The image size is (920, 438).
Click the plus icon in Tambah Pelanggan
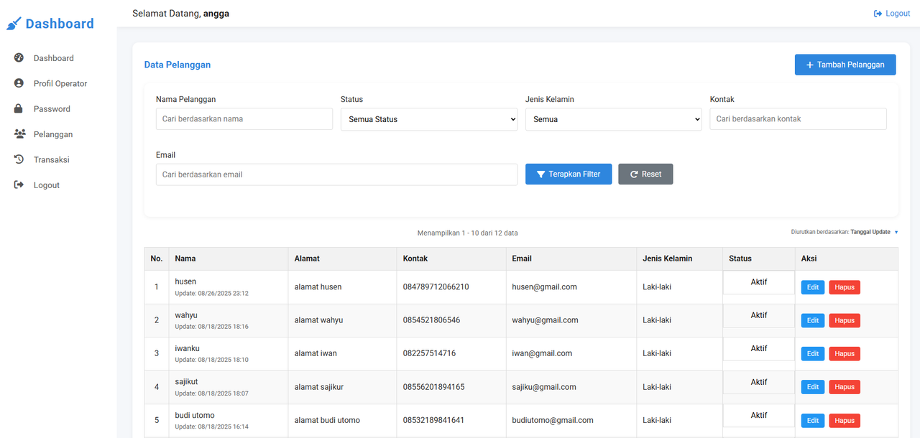[x=810, y=65]
